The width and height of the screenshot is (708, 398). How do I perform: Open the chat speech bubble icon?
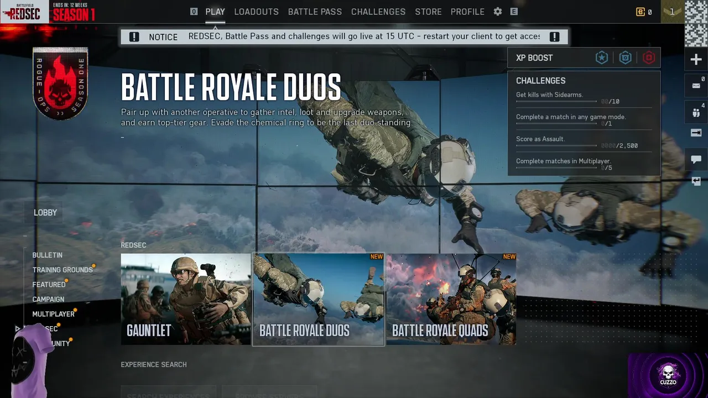click(696, 160)
